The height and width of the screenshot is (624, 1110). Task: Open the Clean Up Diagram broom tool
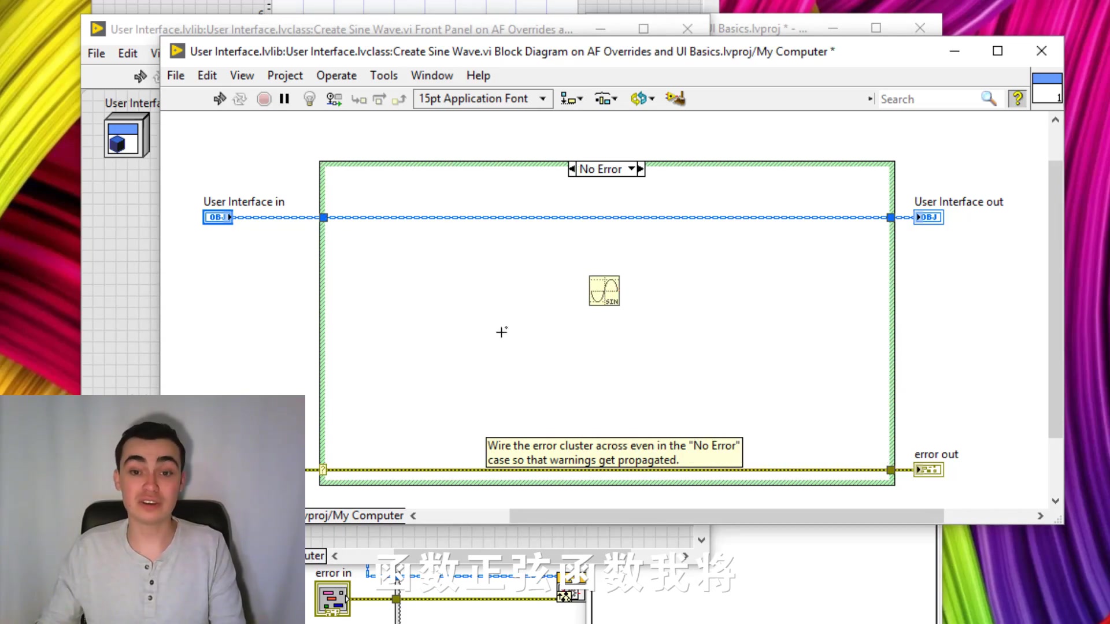point(675,98)
